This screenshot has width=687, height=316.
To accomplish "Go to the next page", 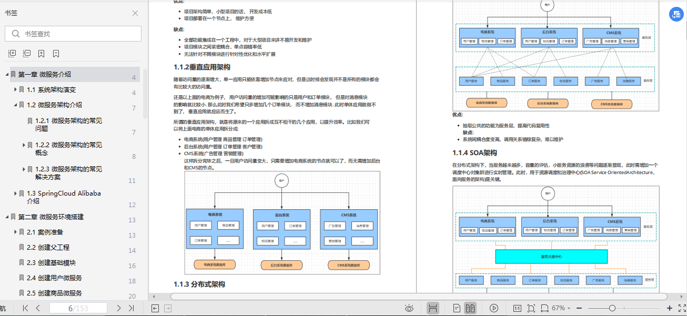I will click(x=119, y=308).
